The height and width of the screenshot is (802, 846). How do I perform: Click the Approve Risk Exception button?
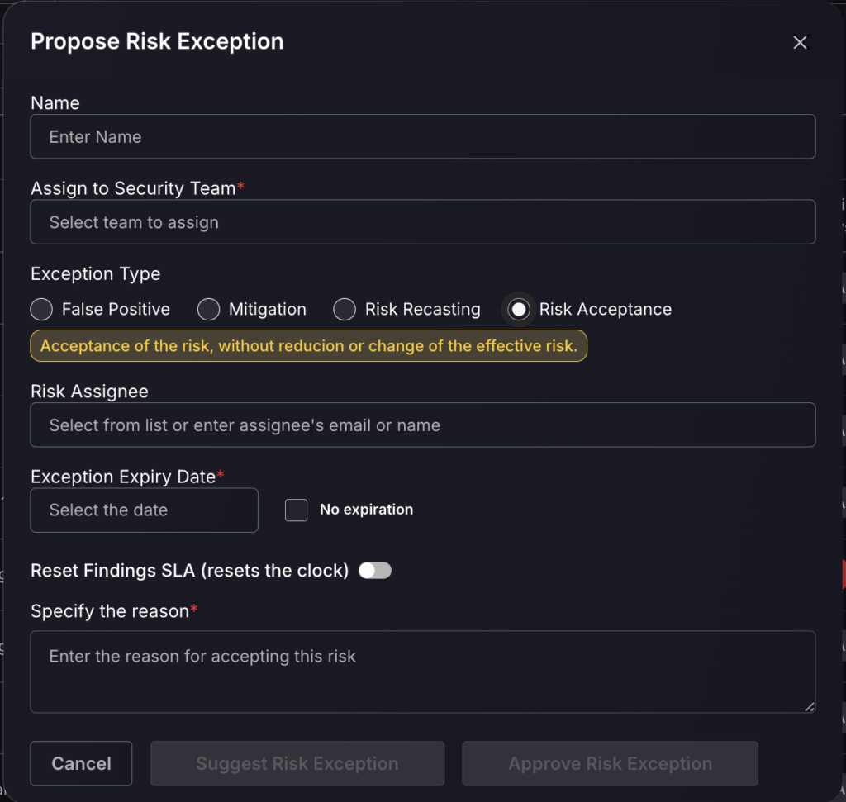tap(610, 764)
